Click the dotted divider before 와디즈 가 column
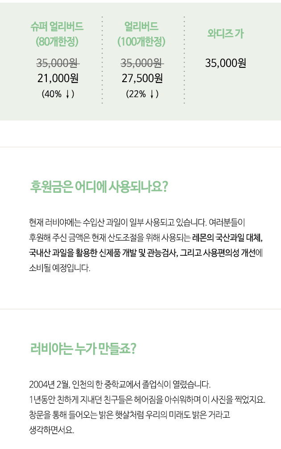 pyautogui.click(x=184, y=60)
